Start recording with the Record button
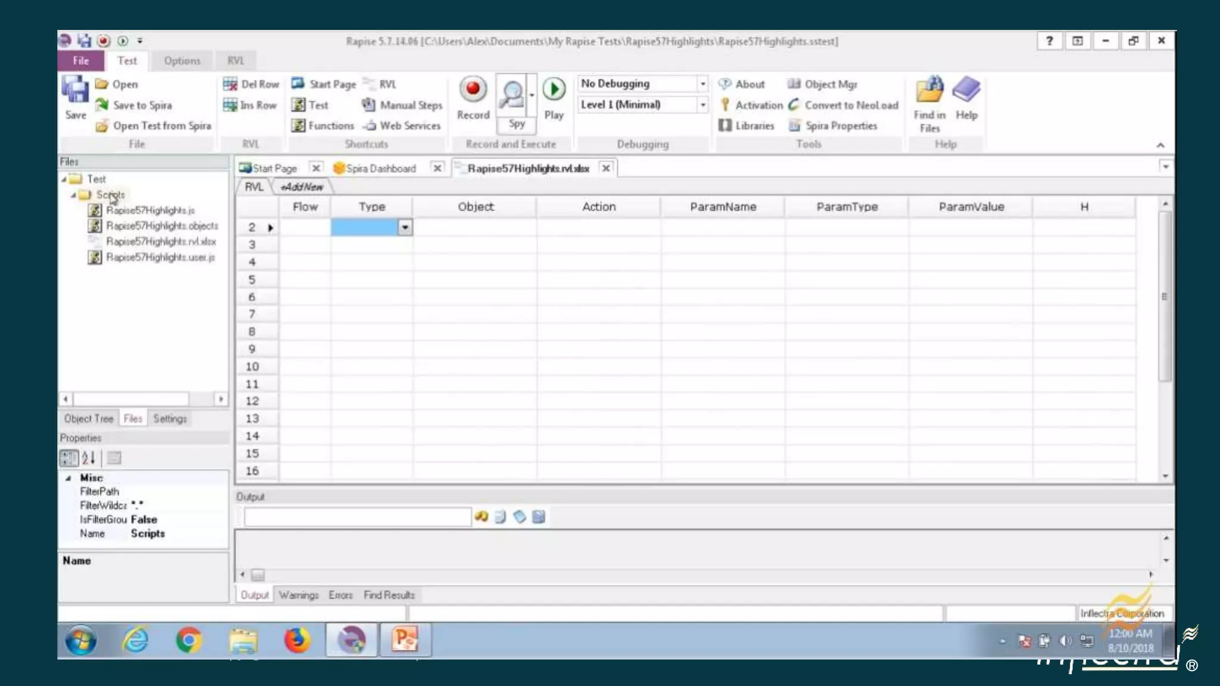The width and height of the screenshot is (1220, 686). [473, 98]
